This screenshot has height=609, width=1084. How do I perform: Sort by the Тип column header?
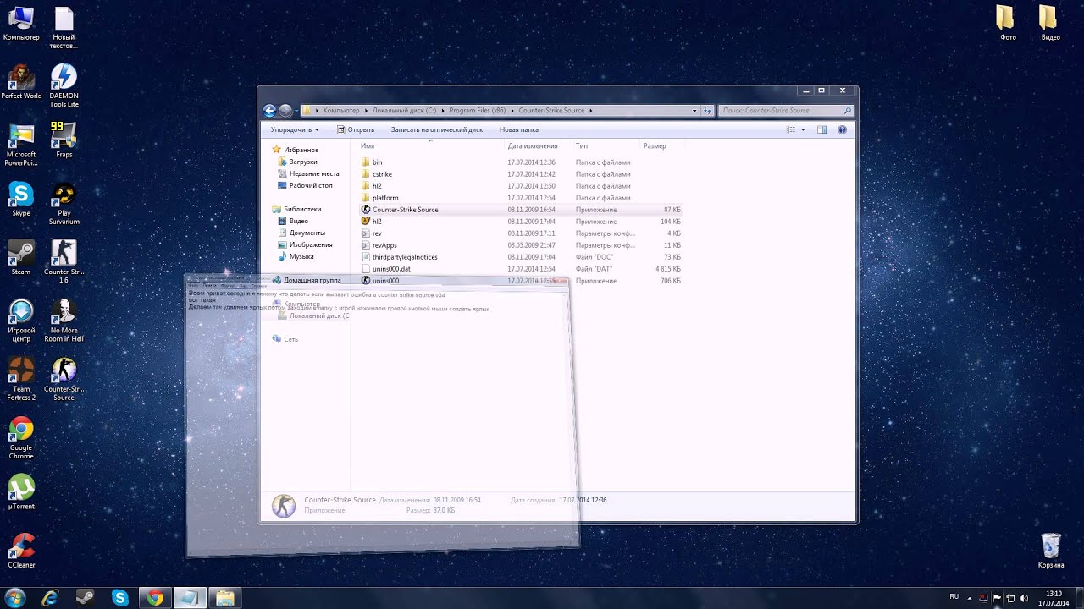click(x=606, y=145)
